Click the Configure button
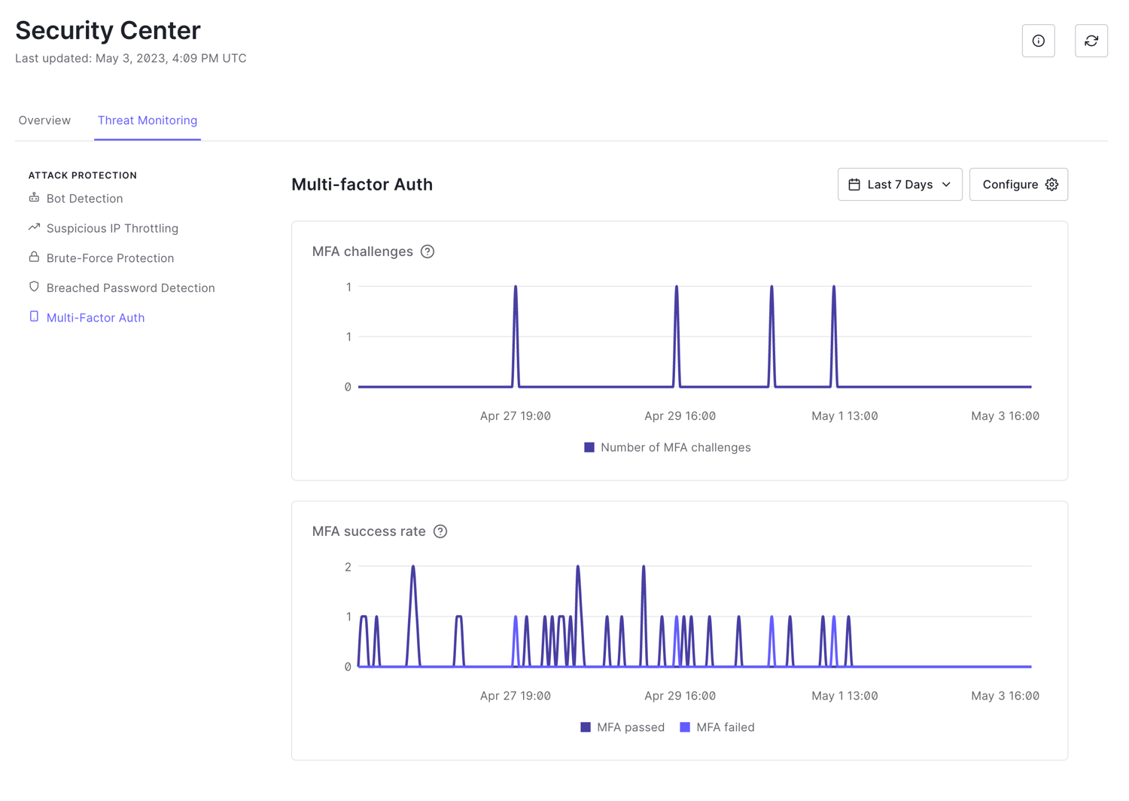 point(1018,184)
